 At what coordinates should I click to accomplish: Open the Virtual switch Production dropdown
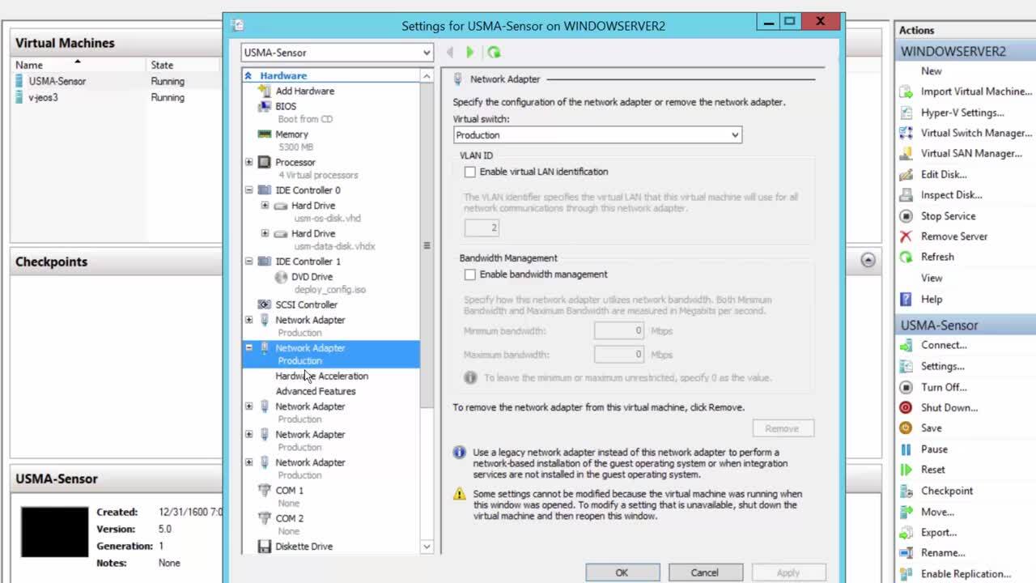(597, 135)
